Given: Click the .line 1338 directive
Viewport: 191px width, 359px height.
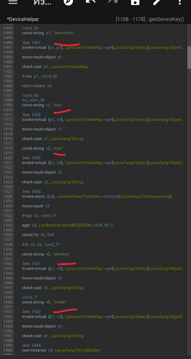Looking at the screenshot, I should [x=31, y=115].
